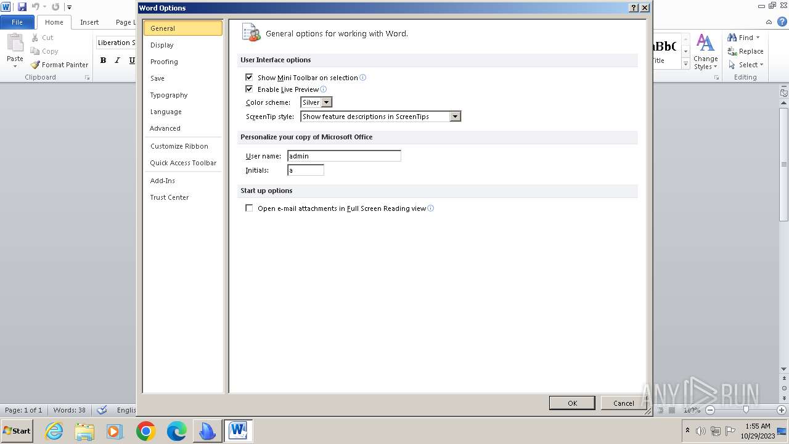Click info icon beside Enable Live Preview
Screen dimensions: 789x444
click(324, 89)
